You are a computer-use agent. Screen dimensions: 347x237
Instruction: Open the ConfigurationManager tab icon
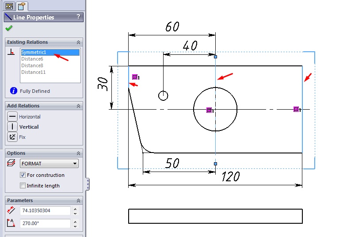(9, 6)
